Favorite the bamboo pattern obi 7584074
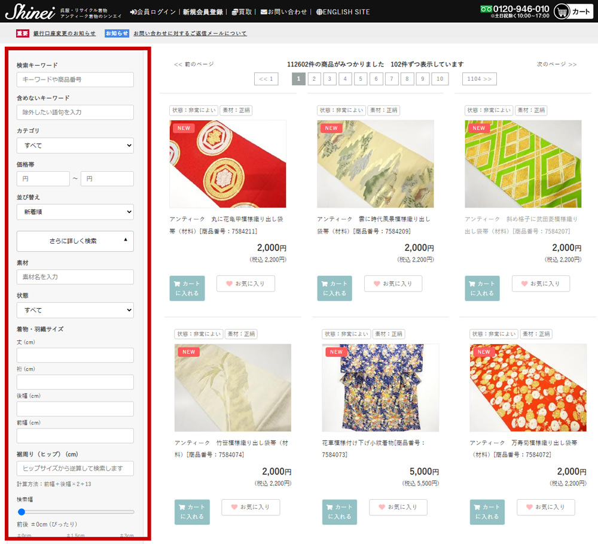Screen dimensions: 598x544 [x=251, y=507]
